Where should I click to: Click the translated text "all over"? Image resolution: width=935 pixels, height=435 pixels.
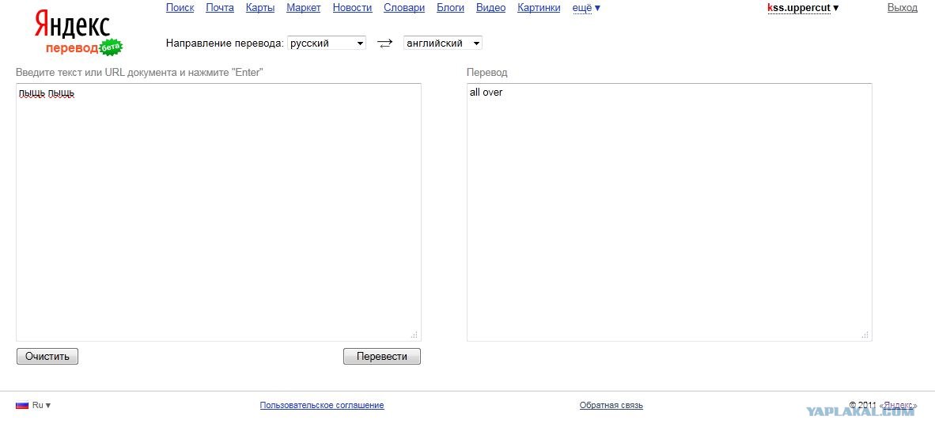pyautogui.click(x=486, y=93)
